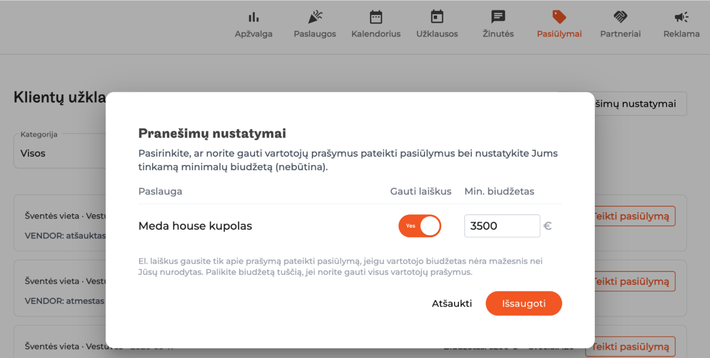Click the euro symbol beside budget field
The height and width of the screenshot is (358, 710).
548,226
